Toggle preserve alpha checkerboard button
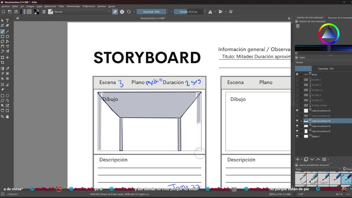The height and width of the screenshot is (198, 352). point(122,12)
